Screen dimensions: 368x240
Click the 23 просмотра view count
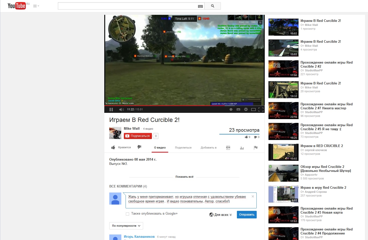[244, 130]
